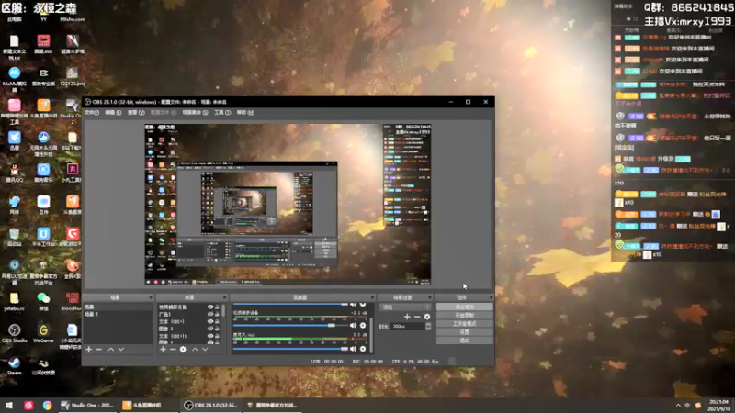Pop out Scene Transitions dock panel

tap(430, 297)
